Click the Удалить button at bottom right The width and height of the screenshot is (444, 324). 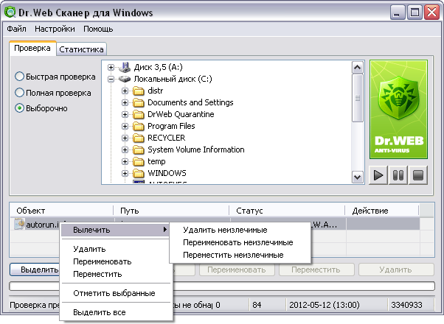pyautogui.click(x=396, y=270)
